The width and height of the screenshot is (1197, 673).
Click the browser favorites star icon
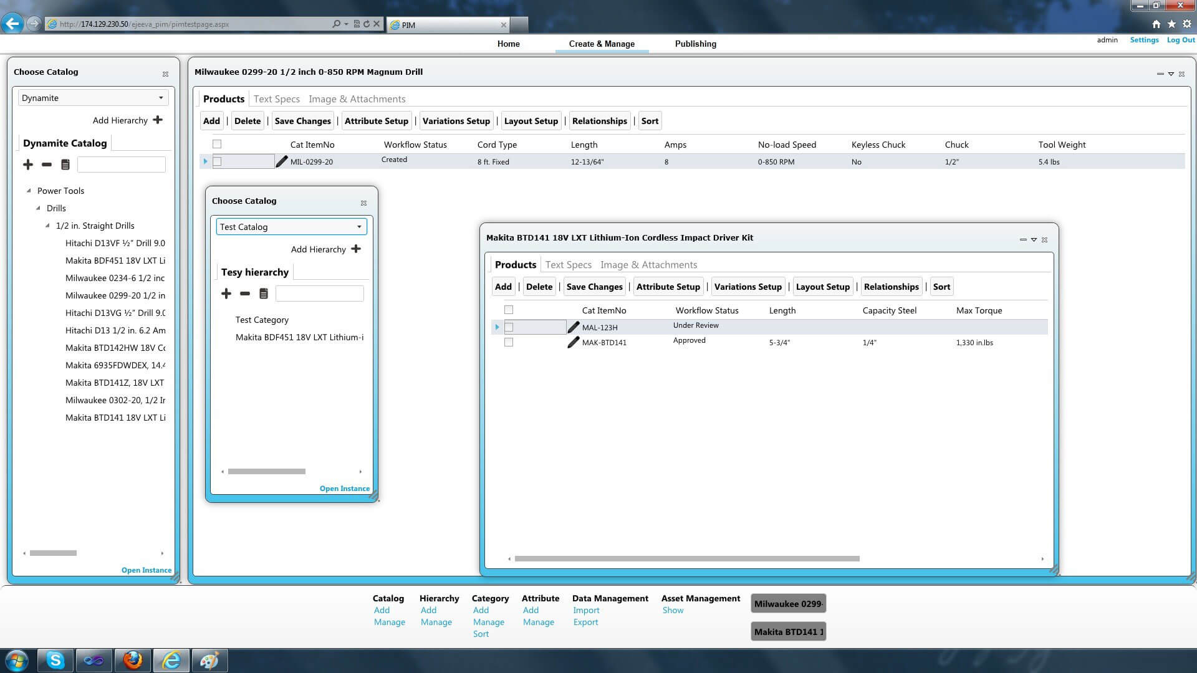click(x=1171, y=24)
